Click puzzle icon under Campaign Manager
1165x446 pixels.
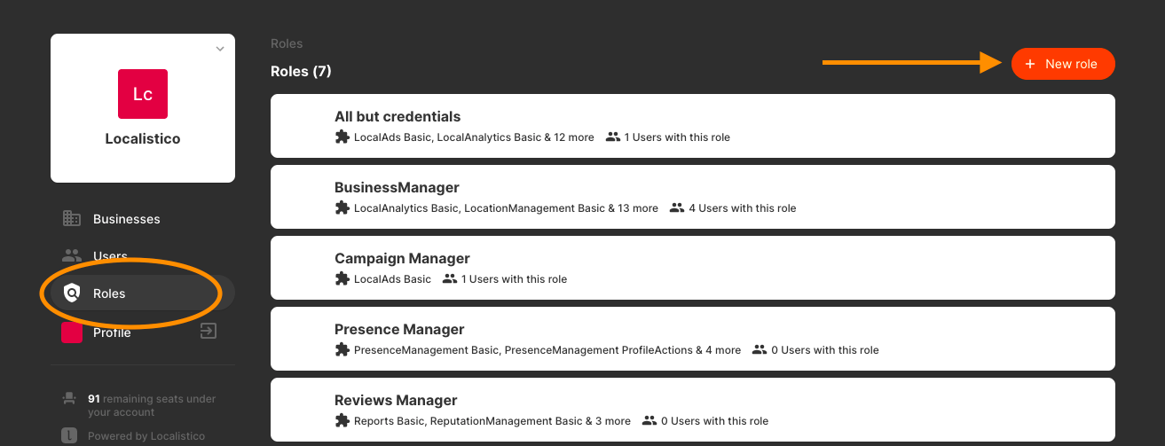click(342, 279)
